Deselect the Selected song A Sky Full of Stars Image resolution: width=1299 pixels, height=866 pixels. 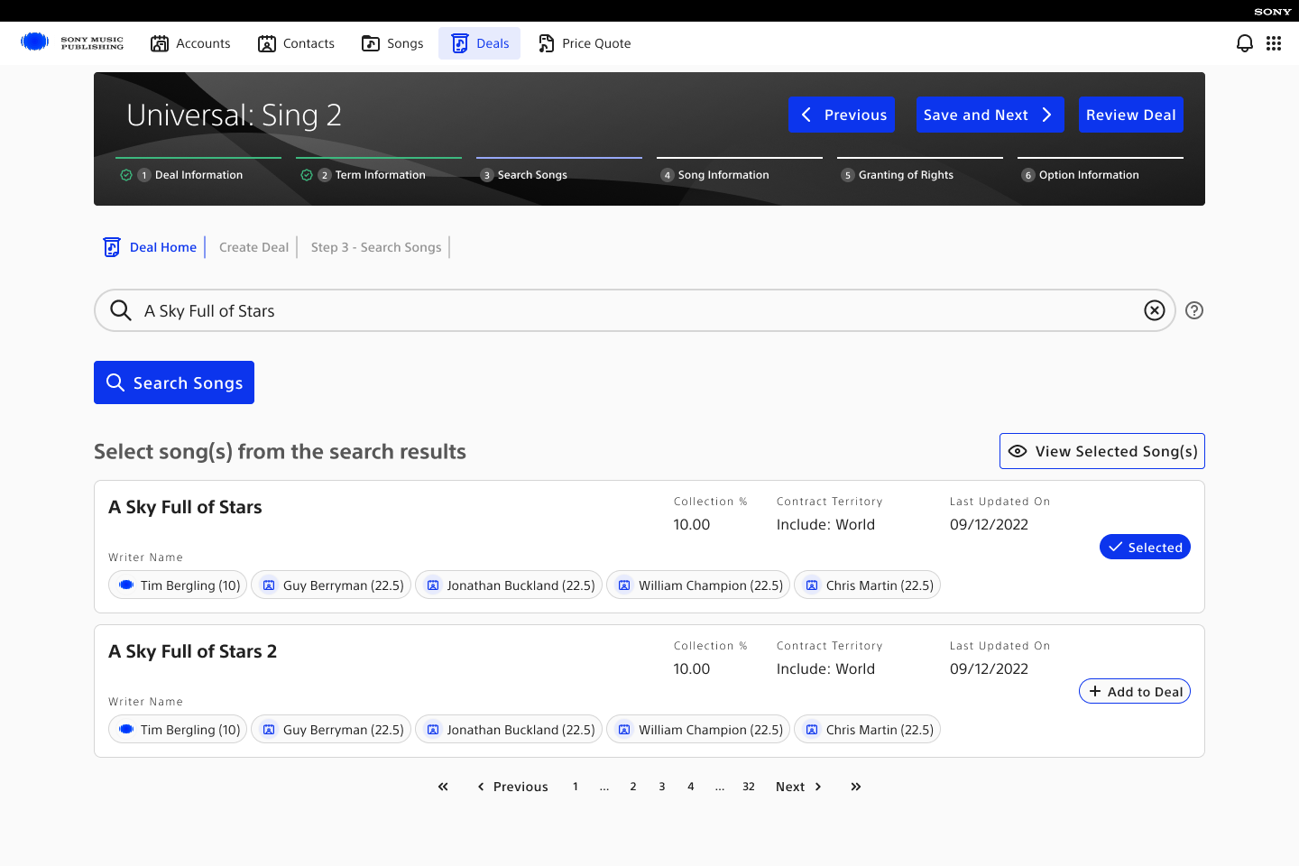tap(1145, 548)
